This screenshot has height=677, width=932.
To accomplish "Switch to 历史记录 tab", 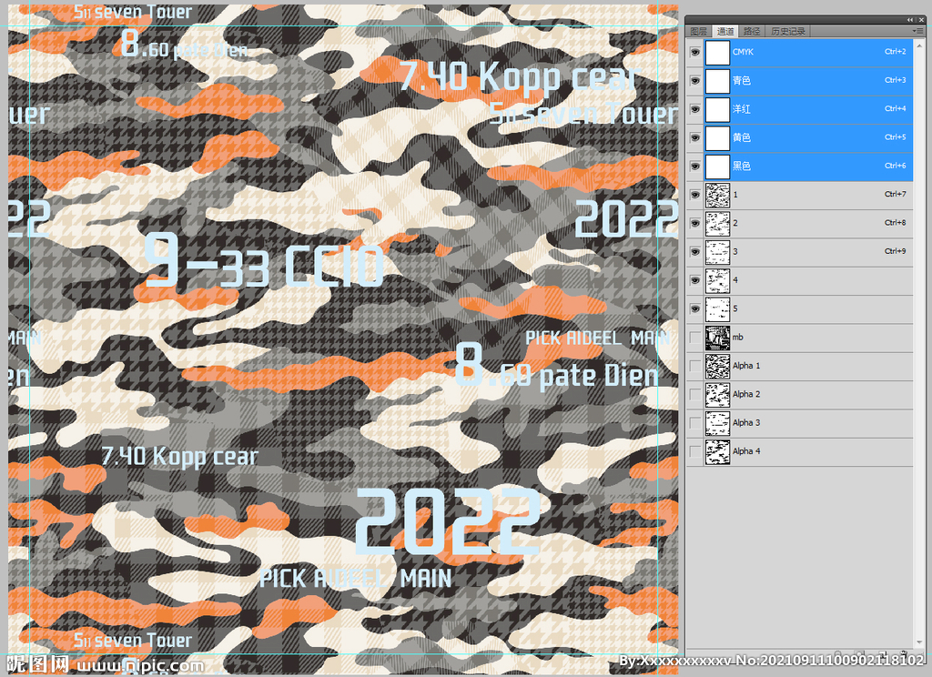I will point(787,31).
